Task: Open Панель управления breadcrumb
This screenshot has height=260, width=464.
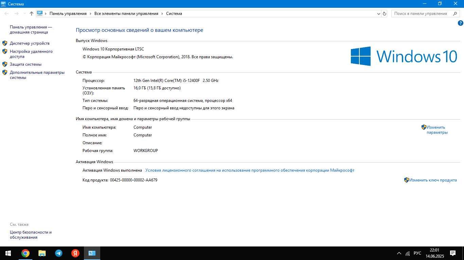Action: tap(68, 14)
